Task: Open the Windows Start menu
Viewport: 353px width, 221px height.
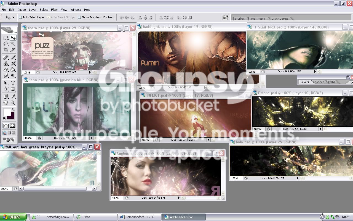Action: [x=13, y=217]
